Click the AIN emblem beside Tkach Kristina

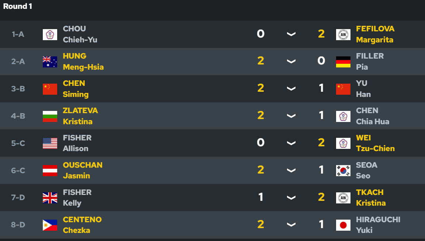pyautogui.click(x=343, y=198)
